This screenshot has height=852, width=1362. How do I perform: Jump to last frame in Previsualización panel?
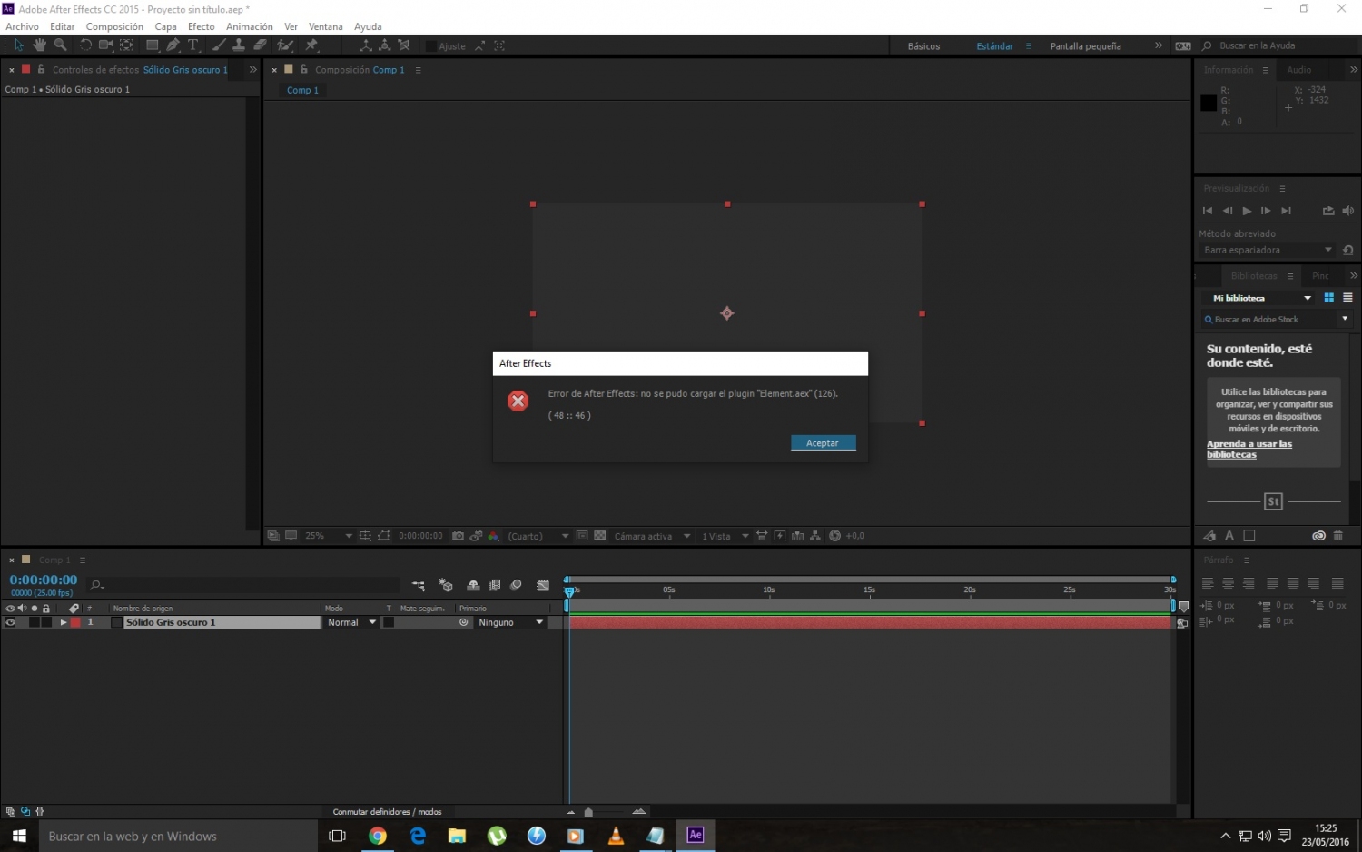tap(1286, 211)
